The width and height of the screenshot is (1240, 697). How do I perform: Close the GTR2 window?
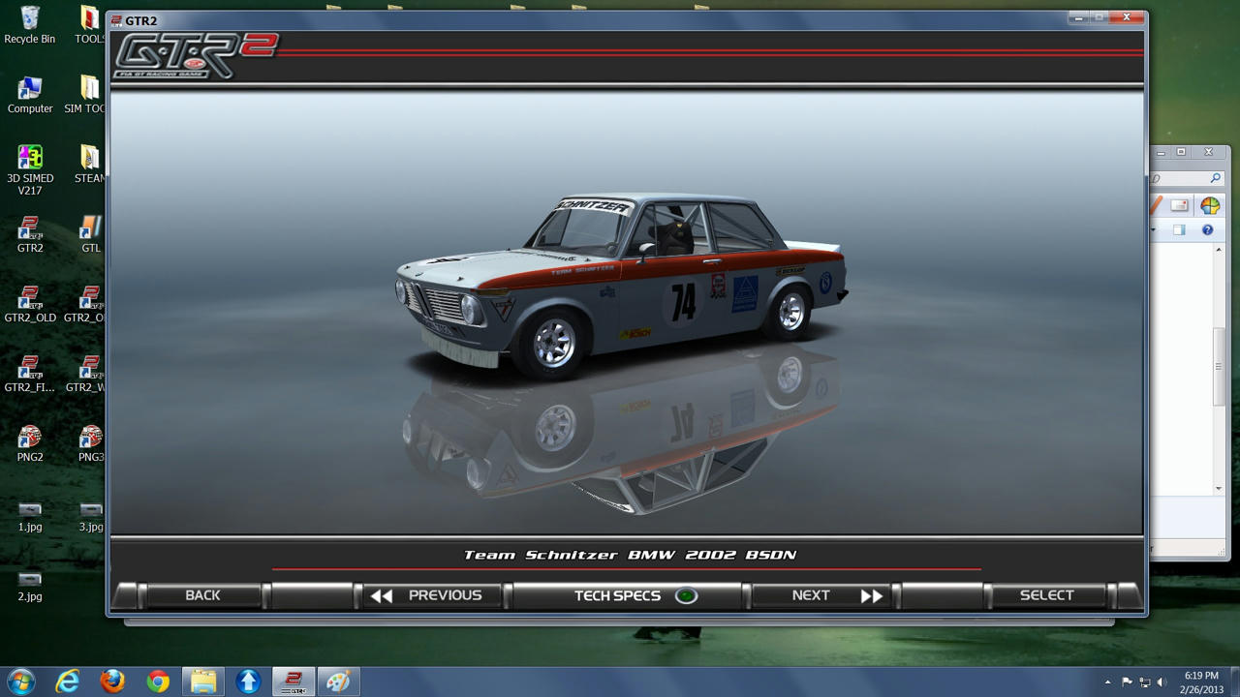click(x=1127, y=17)
